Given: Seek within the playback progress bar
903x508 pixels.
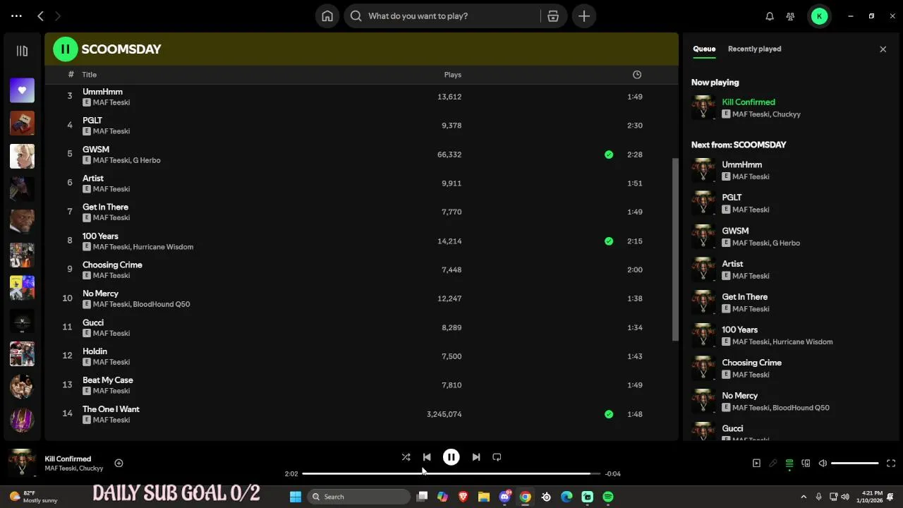Looking at the screenshot, I should 451,473.
